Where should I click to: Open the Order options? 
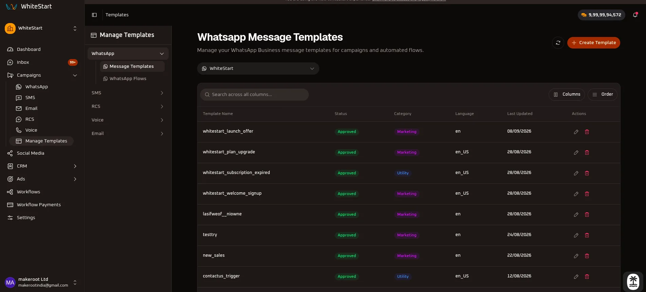click(603, 95)
